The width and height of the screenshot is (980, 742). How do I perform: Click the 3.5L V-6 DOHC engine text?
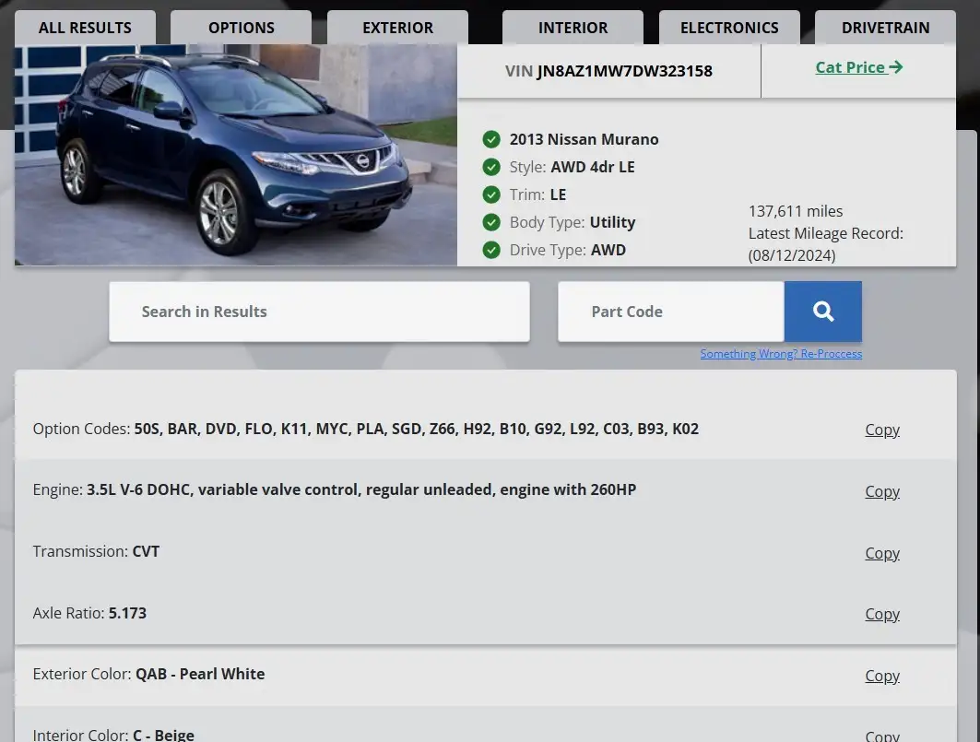coord(361,489)
